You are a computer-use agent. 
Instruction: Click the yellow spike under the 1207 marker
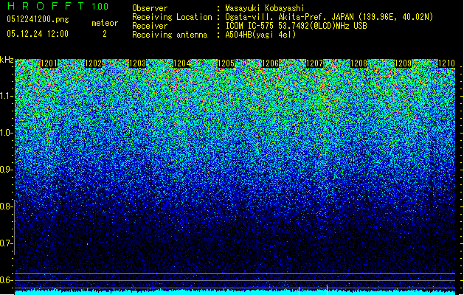327,290
